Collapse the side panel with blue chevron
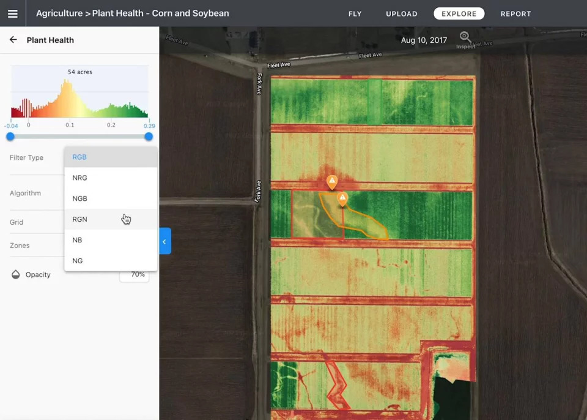Viewport: 587px width, 420px height. pyautogui.click(x=164, y=241)
